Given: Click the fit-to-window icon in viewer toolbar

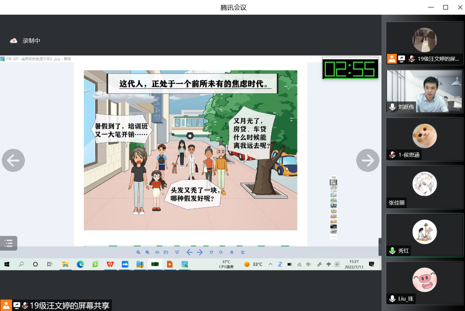Looking at the screenshot, I should pyautogui.click(x=157, y=252).
